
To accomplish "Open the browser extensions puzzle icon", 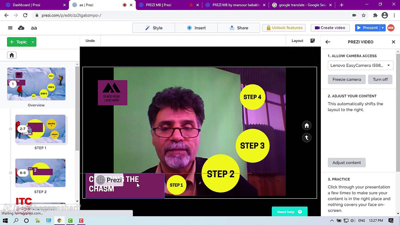I will tap(375, 15).
